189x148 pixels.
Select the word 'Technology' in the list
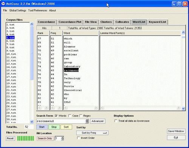pyautogui.click(x=72, y=78)
